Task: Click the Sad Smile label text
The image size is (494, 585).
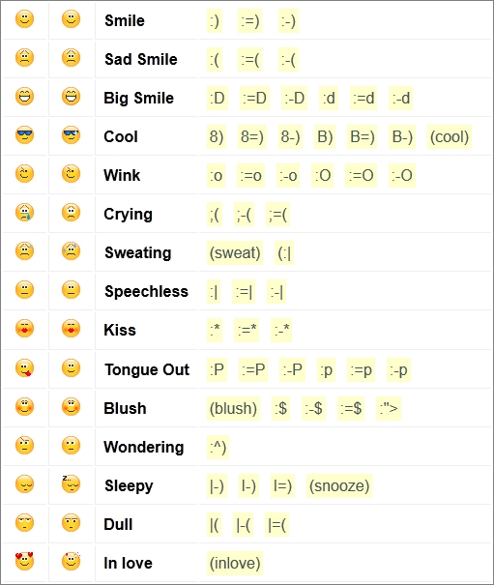Action: coord(141,59)
